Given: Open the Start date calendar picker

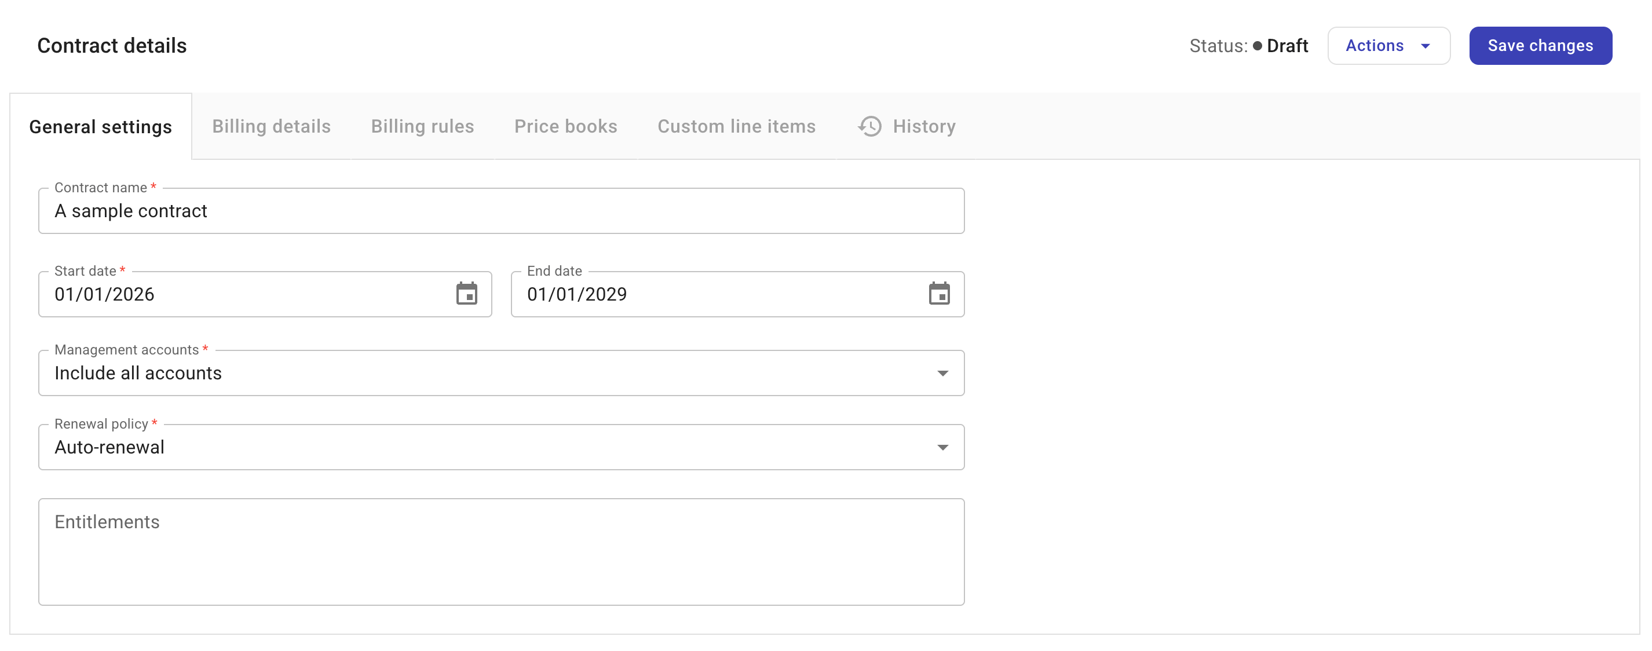Looking at the screenshot, I should (x=466, y=294).
